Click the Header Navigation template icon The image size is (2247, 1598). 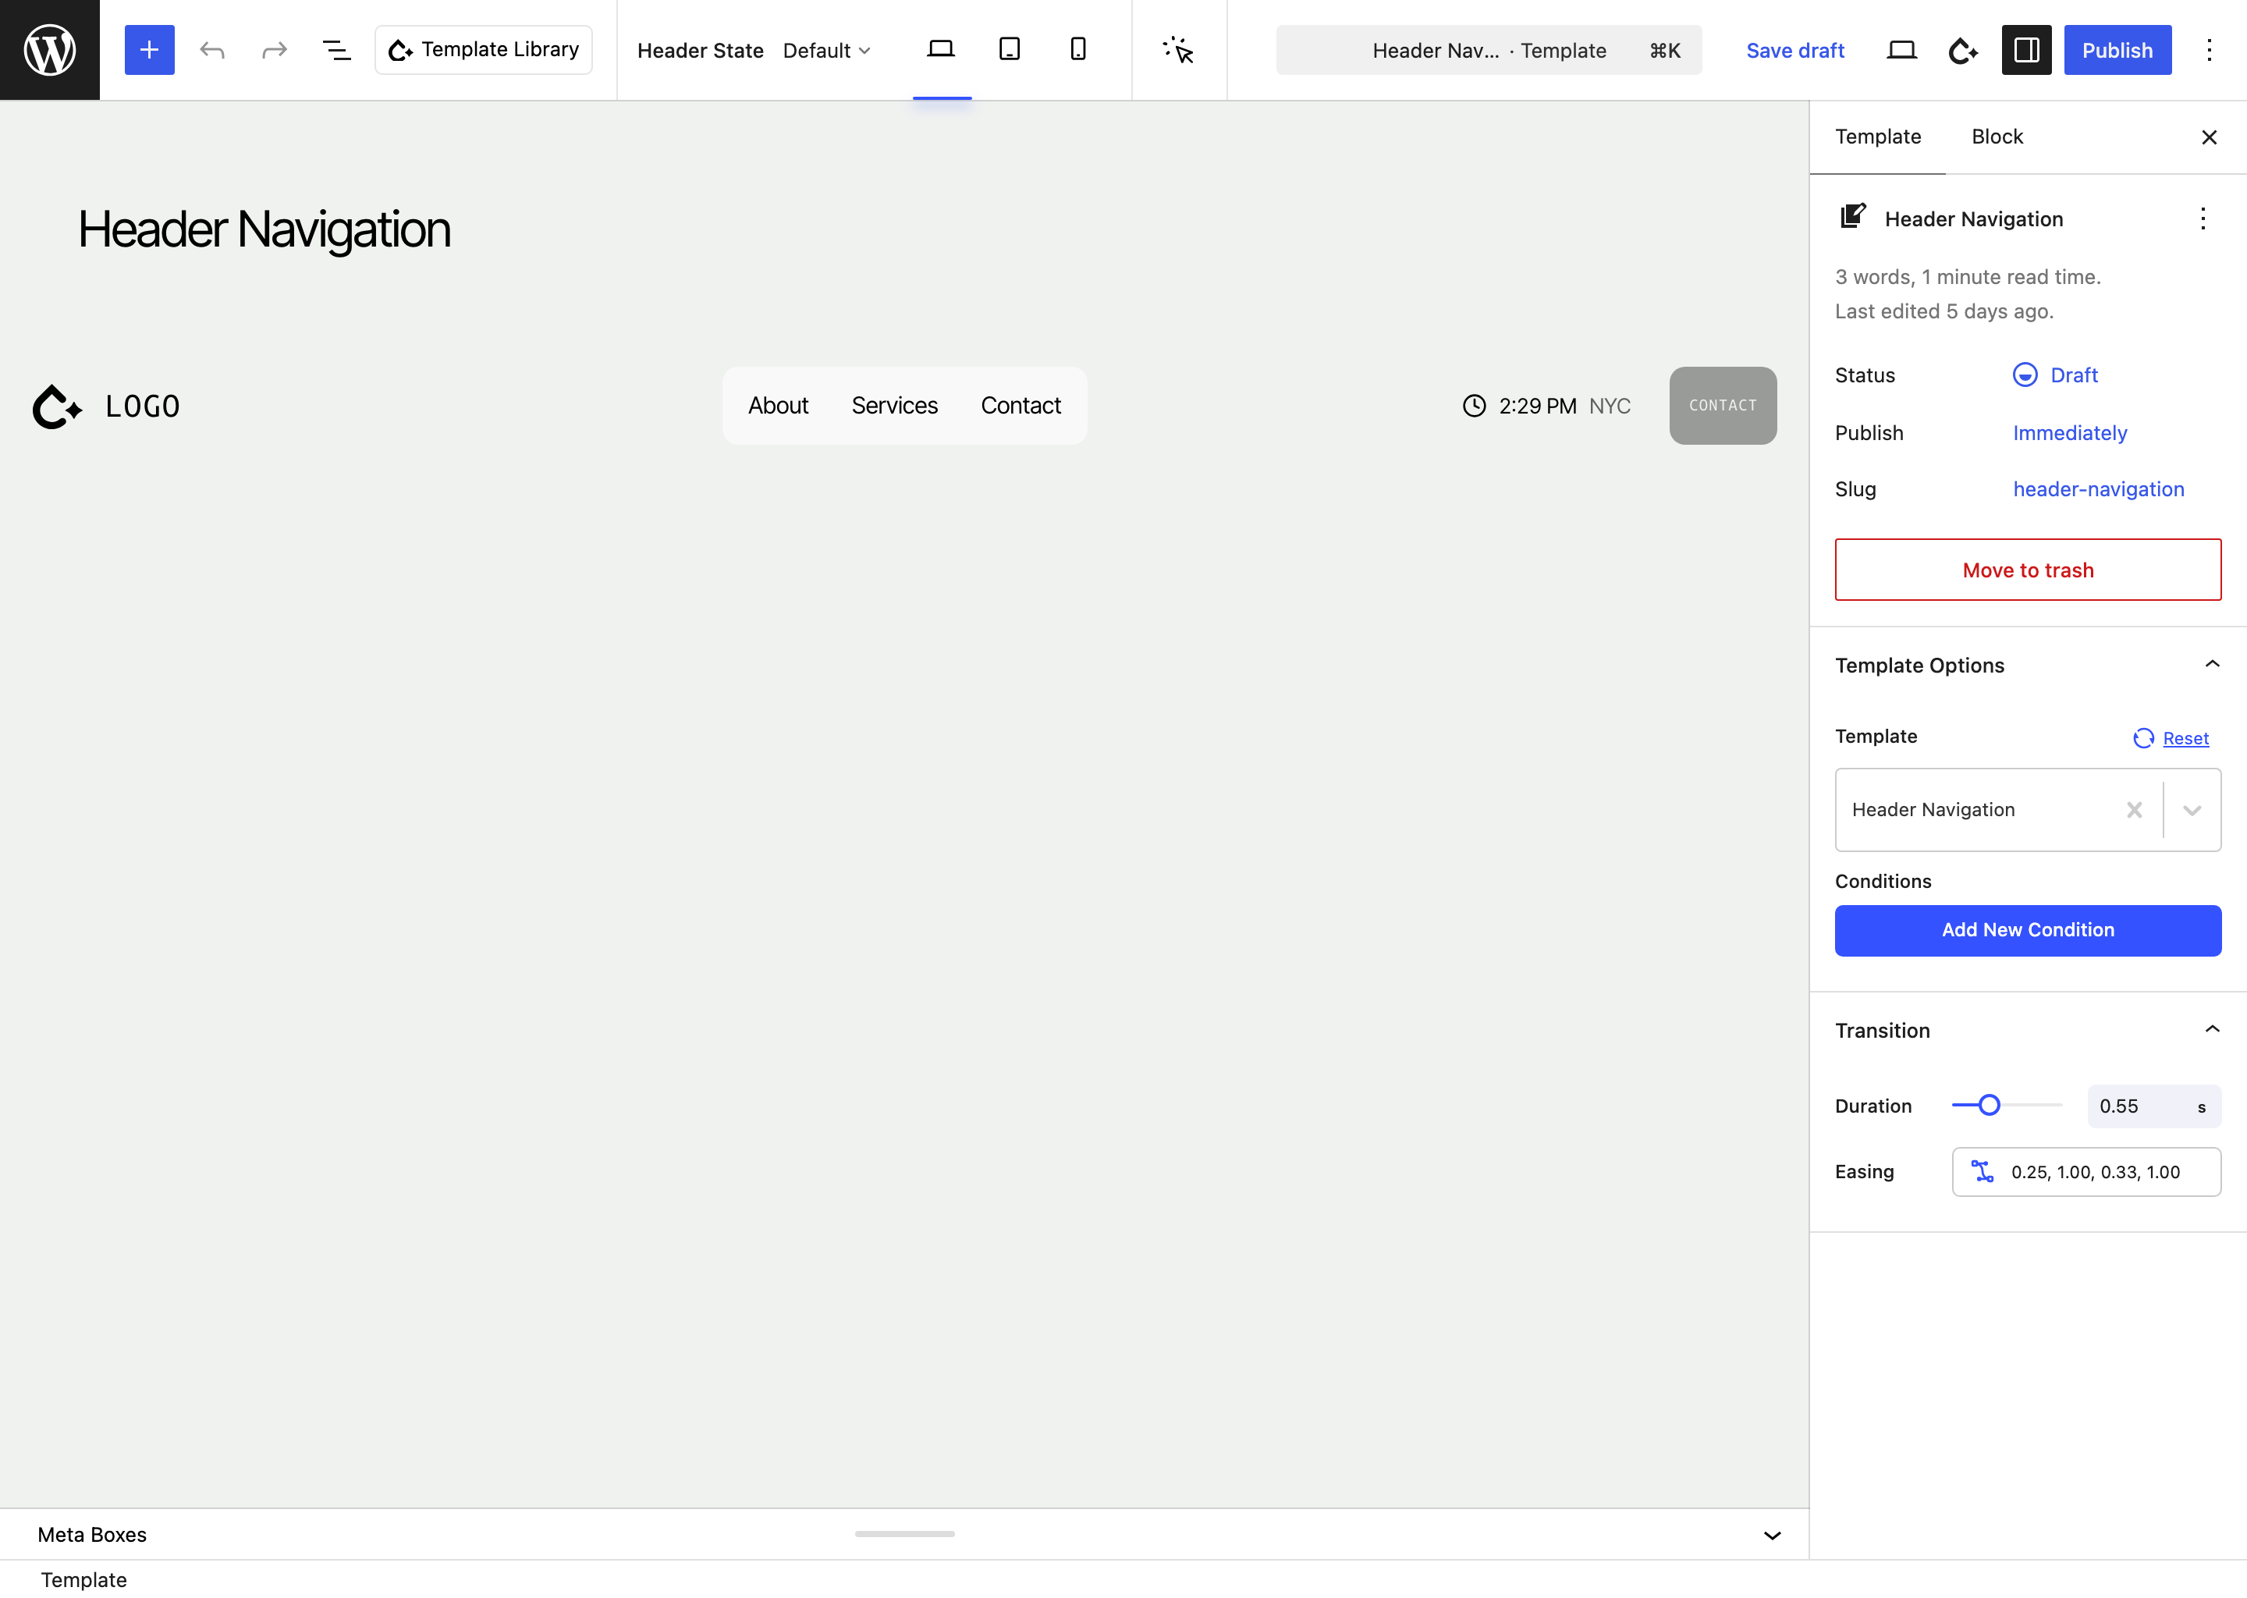[1854, 216]
